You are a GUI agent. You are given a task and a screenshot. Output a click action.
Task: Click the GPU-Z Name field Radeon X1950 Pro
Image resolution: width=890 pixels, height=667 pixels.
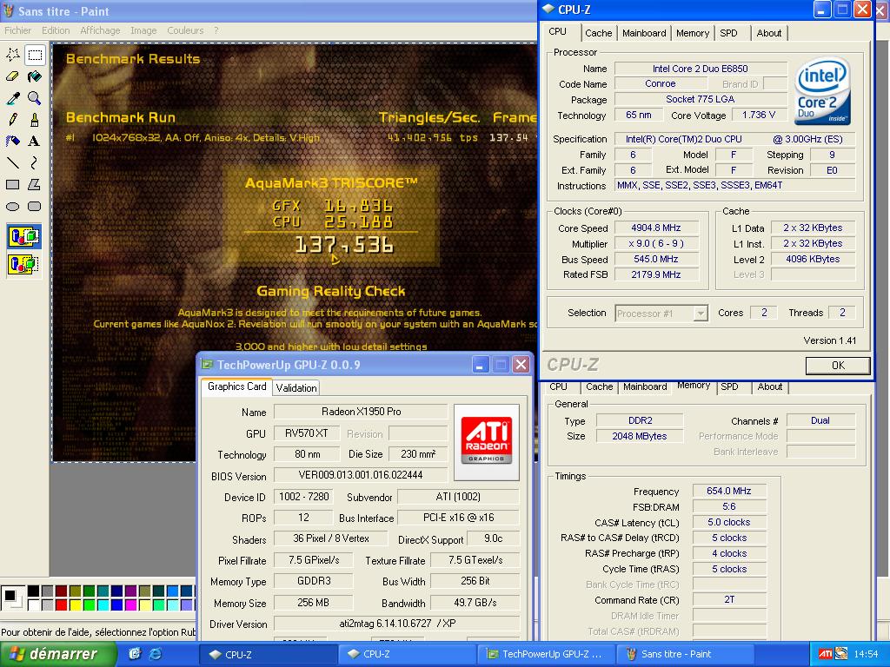[x=361, y=412]
